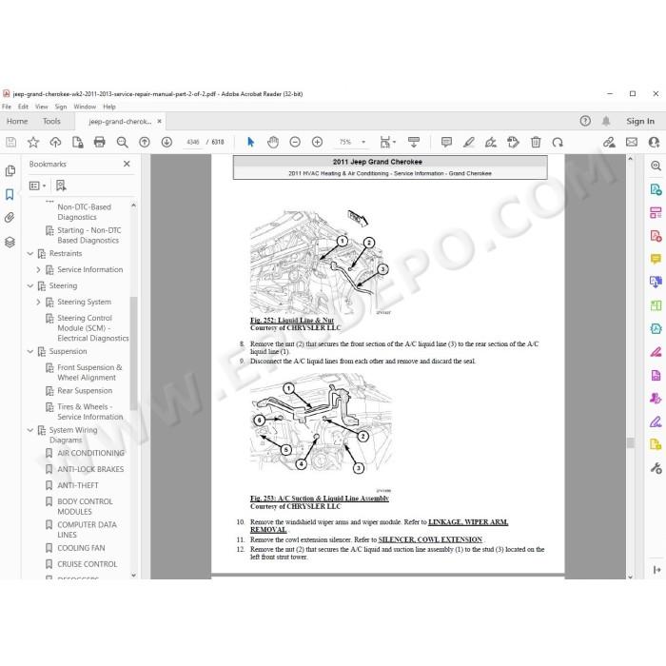Select the Highlight text pen tool
The image size is (666, 666).
pos(468,143)
